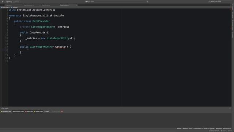Close the DataProvider.cs tab
This screenshot has width=234, height=132.
tap(76, 5)
